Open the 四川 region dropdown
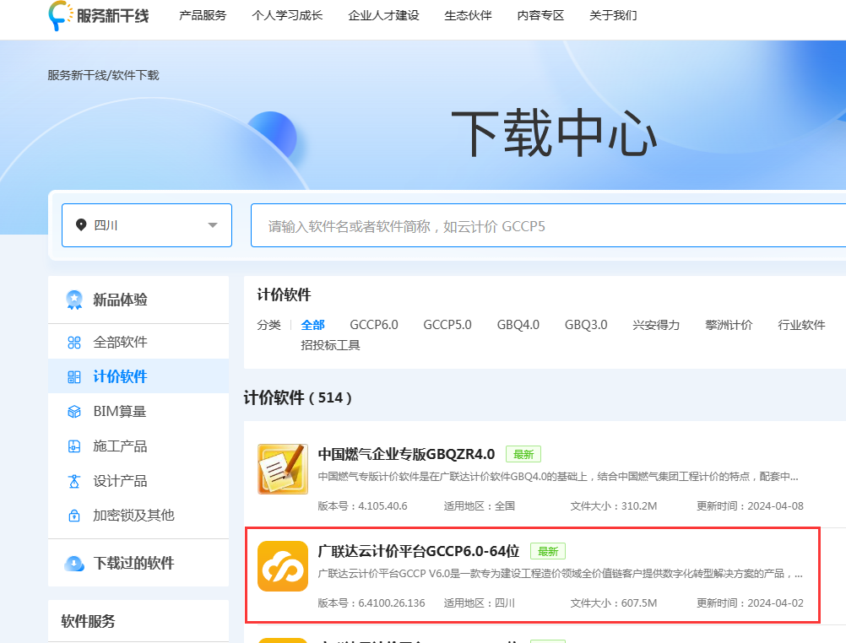 pos(147,225)
